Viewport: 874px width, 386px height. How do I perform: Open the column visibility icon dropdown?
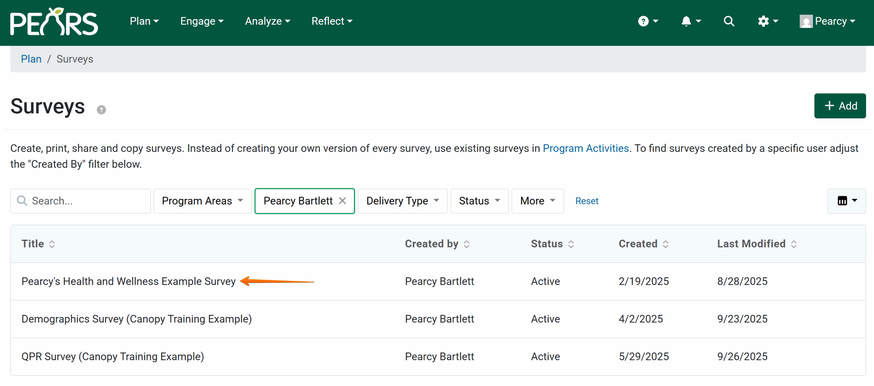pos(846,201)
